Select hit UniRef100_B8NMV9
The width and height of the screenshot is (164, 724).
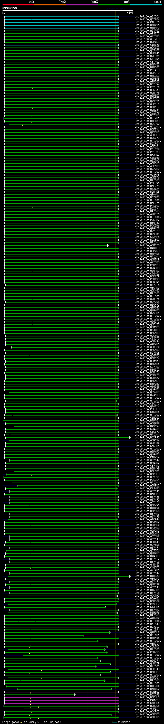(x=147, y=468)
